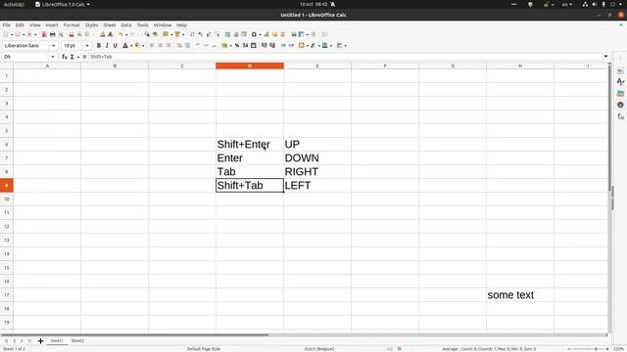
Task: Click the Cut icon
Action: pyautogui.click(x=72, y=35)
